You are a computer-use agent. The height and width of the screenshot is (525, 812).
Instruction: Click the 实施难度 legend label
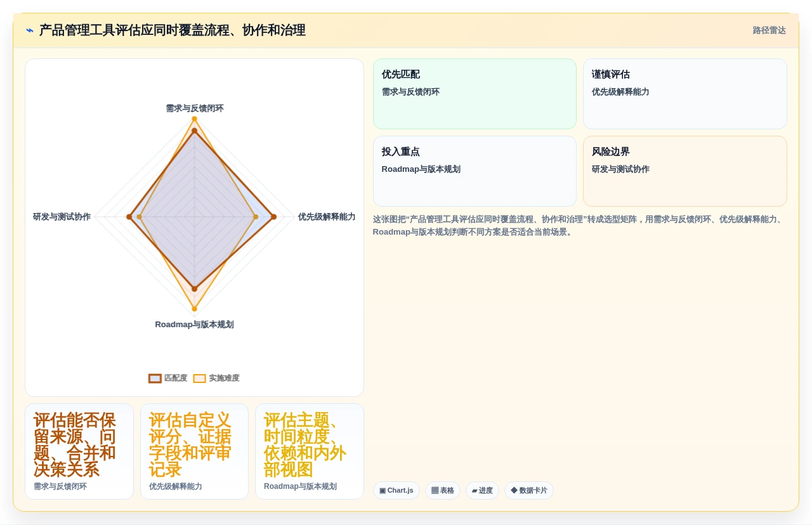(x=224, y=379)
